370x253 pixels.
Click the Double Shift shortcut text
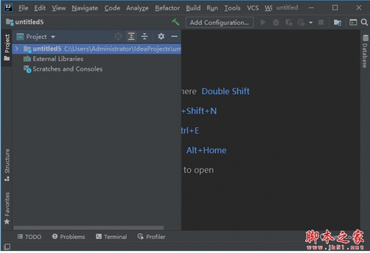pos(225,91)
